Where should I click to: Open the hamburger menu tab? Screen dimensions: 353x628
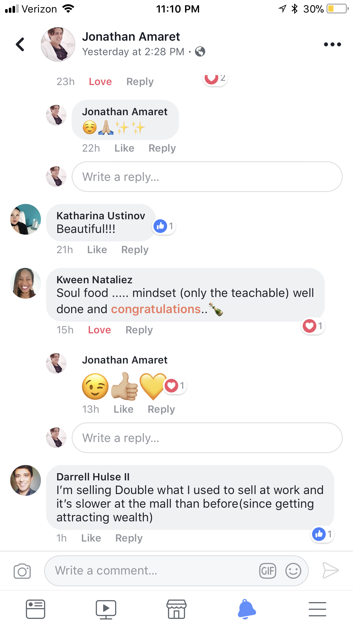click(317, 609)
